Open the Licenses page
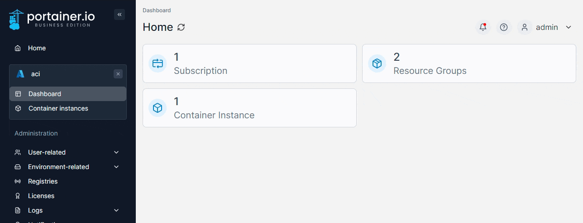This screenshot has height=223, width=583. (x=41, y=196)
